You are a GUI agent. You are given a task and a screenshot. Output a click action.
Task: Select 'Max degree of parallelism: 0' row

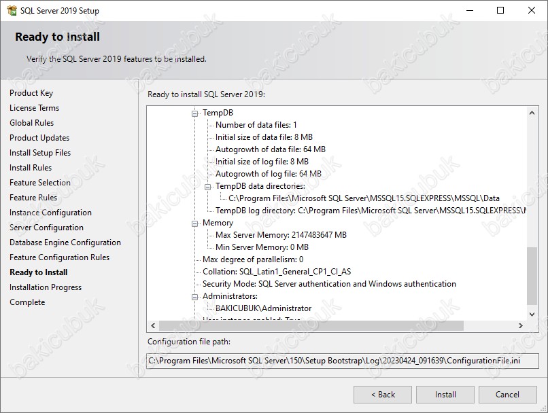(253, 259)
